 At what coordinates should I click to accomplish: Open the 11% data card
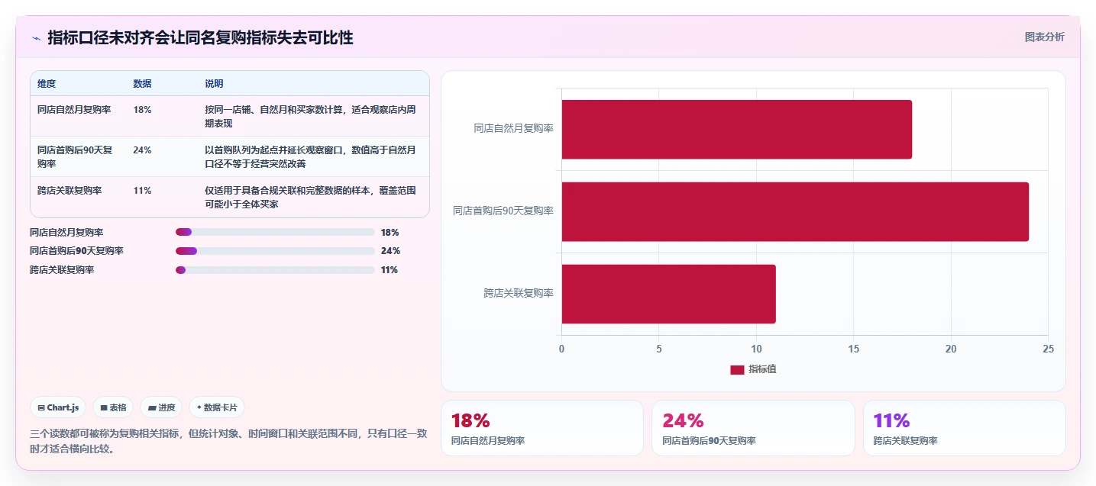click(x=965, y=428)
